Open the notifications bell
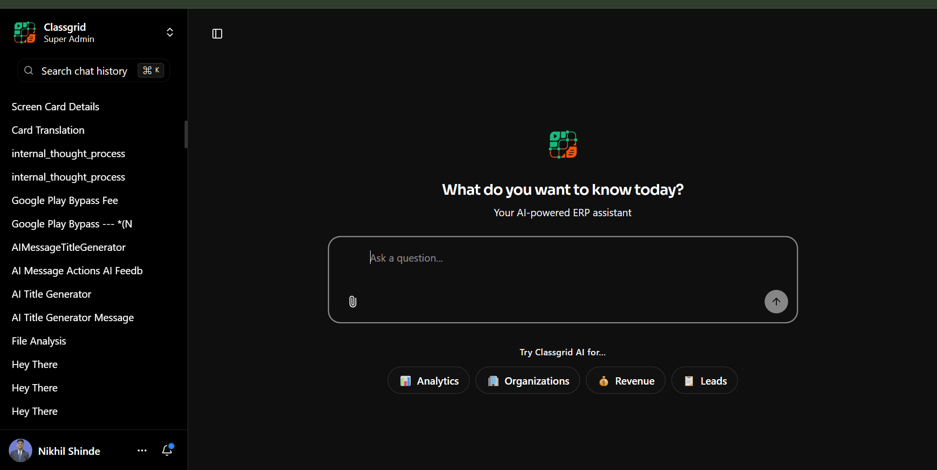 point(167,450)
